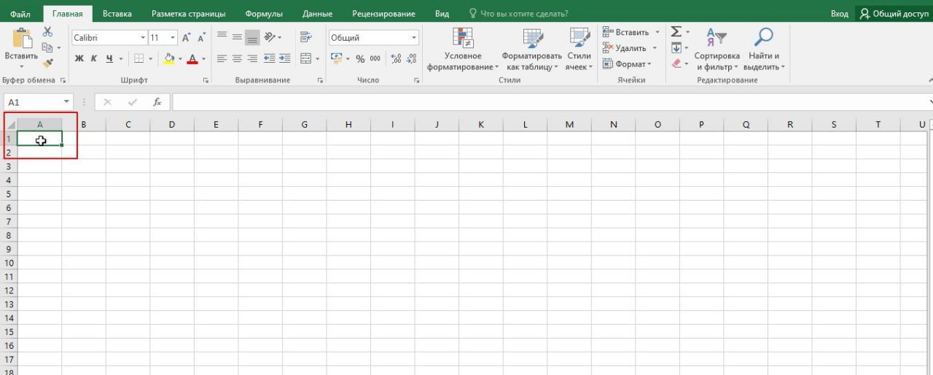
Task: Apply the percent style format
Action: 360,58
